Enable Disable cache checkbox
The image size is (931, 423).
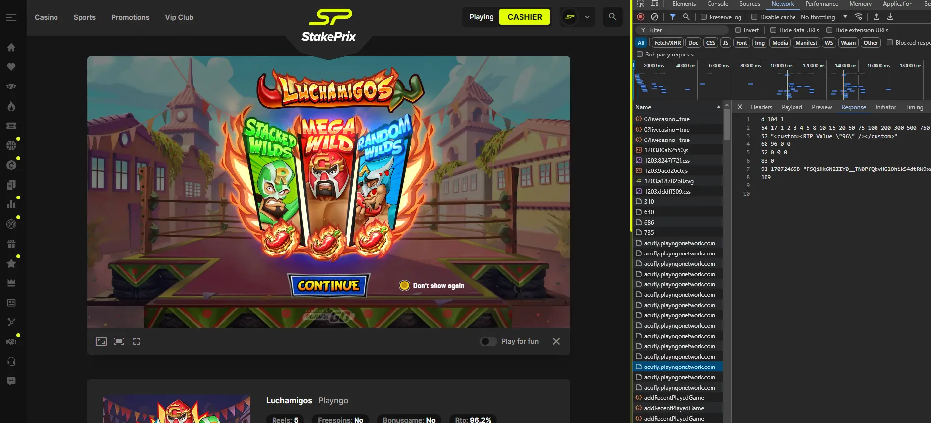[x=754, y=17]
